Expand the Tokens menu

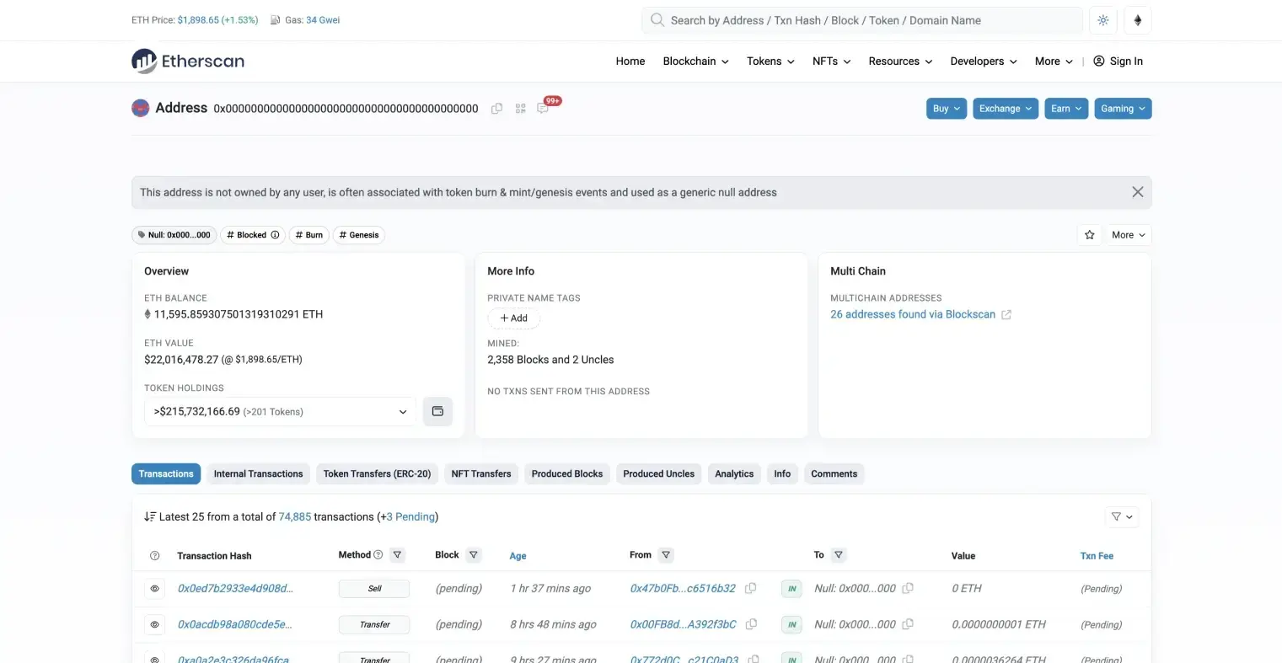[770, 61]
